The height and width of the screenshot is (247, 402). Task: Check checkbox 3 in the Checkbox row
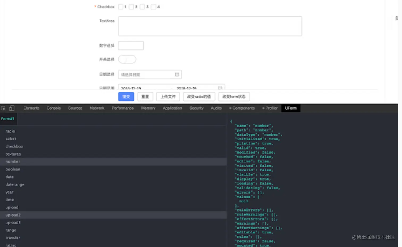pos(142,7)
